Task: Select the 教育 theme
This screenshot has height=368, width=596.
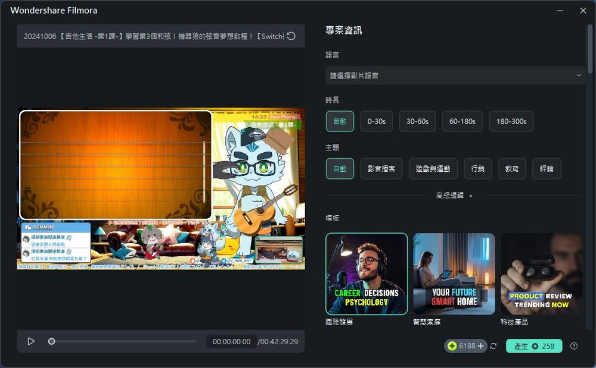Action: point(512,169)
